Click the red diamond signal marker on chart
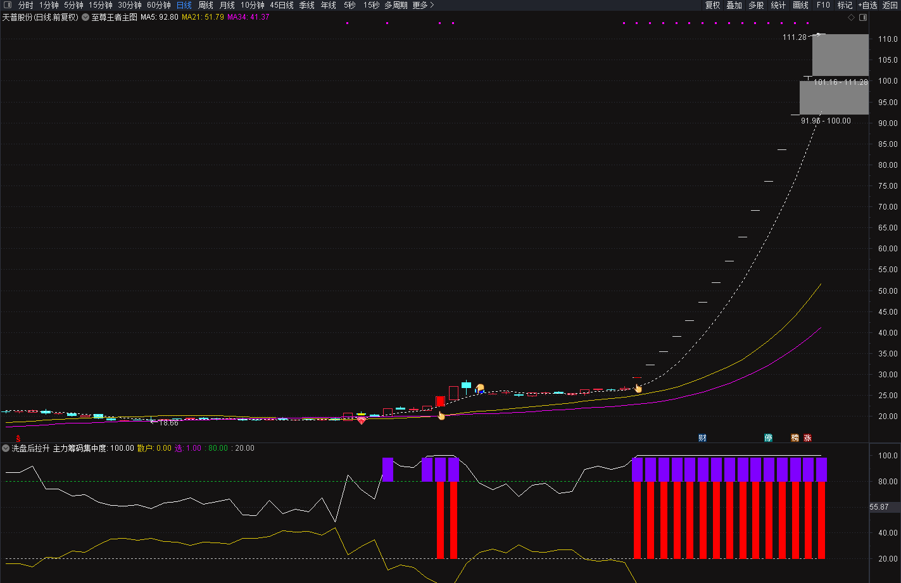Screen dimensions: 901x583 (x=362, y=420)
